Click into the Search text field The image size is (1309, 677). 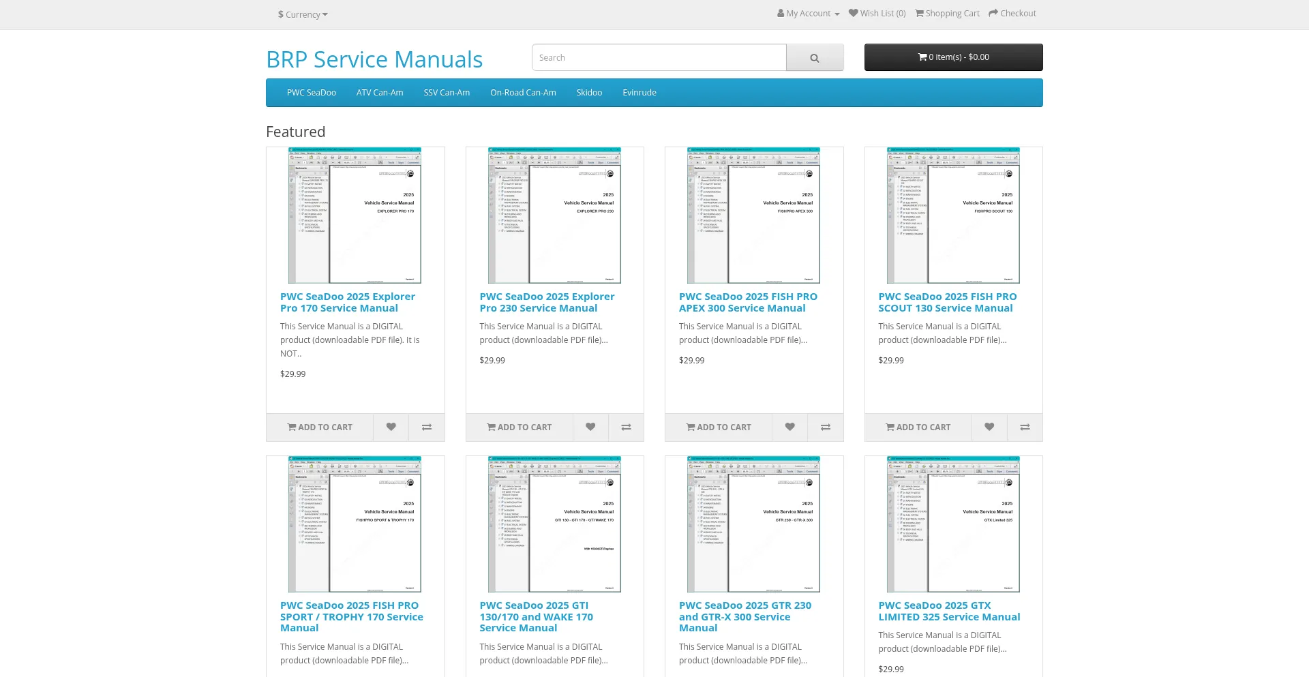click(659, 58)
